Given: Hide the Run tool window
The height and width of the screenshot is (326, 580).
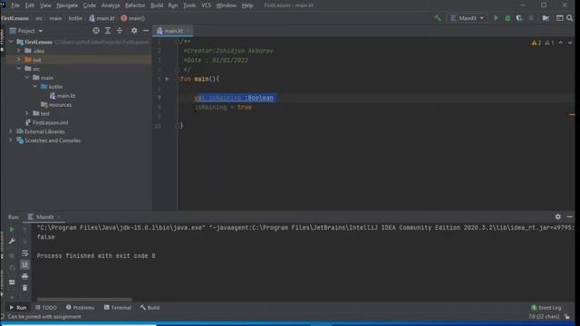Looking at the screenshot, I should click(570, 217).
